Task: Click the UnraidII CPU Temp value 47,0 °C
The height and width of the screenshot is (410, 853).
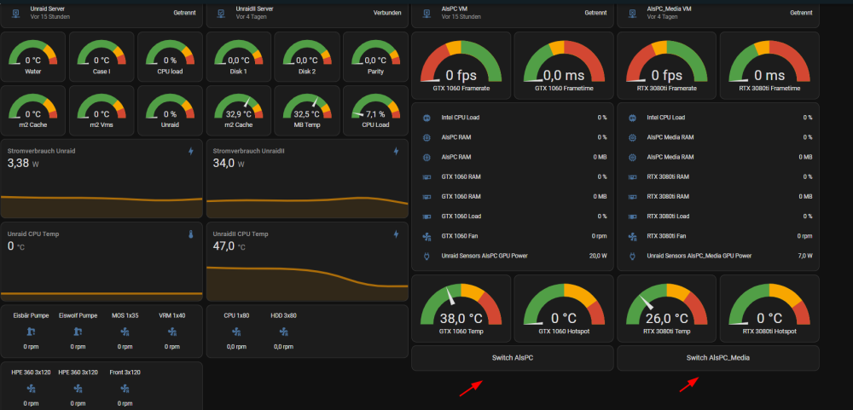Action: coord(229,245)
